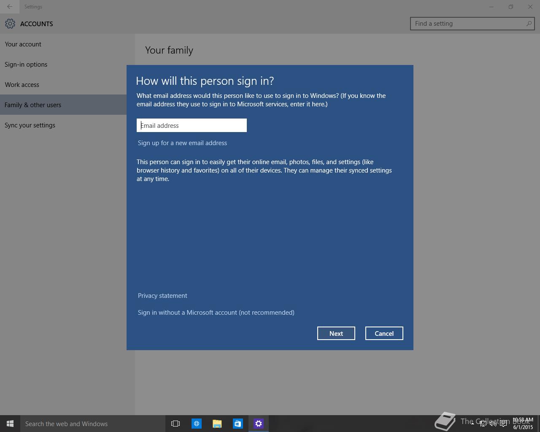540x432 pixels.
Task: Close the Settings window
Action: click(x=530, y=7)
